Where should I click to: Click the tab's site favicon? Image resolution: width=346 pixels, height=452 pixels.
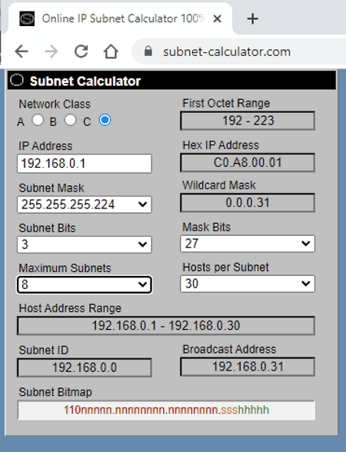27,18
